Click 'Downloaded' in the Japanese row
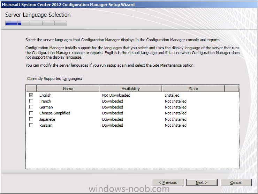The width and height of the screenshot is (258, 194). click(113, 119)
